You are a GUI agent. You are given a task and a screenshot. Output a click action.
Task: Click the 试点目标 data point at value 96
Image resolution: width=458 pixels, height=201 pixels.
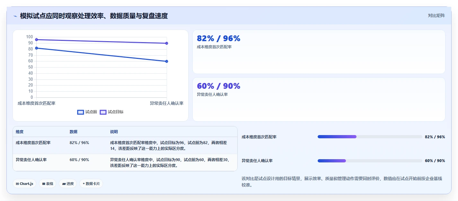[37, 40]
